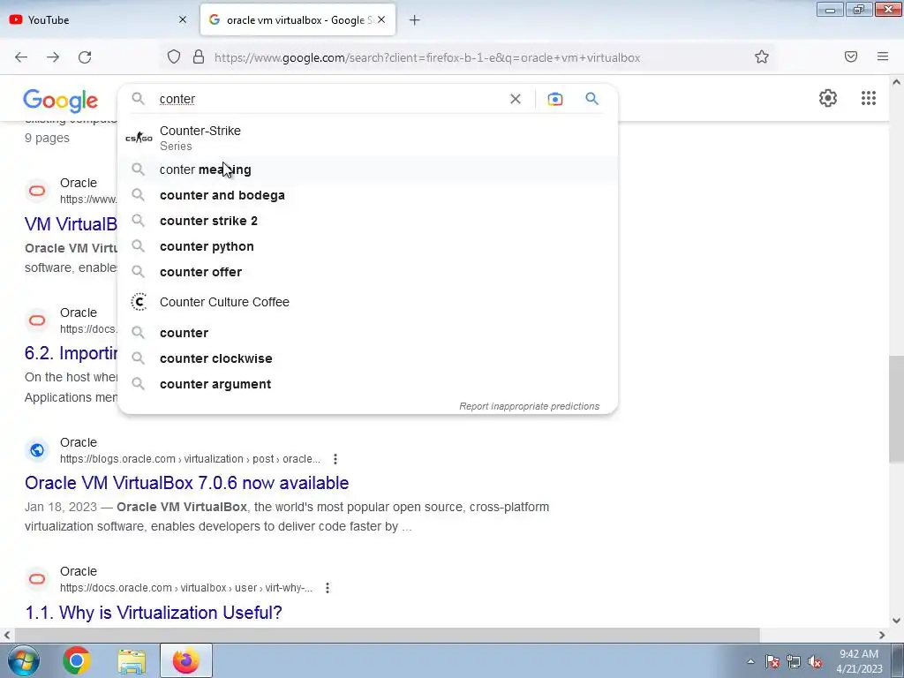Open the '6.2. Importin...' result link
This screenshot has width=904, height=678.
tap(71, 353)
